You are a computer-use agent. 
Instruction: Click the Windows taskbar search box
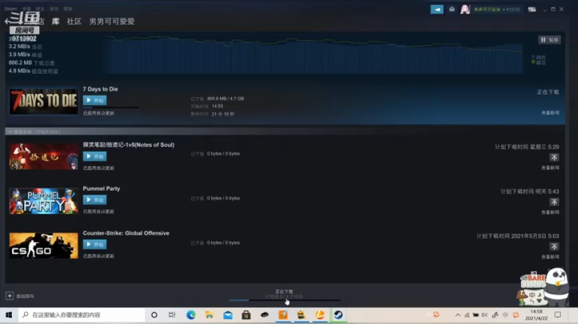[81, 315]
